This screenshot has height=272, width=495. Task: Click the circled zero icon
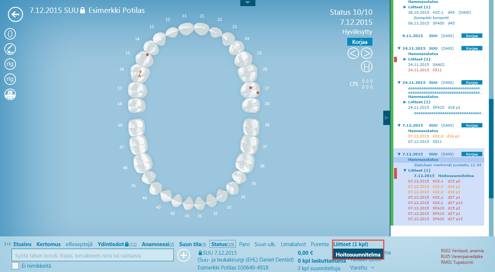pyautogui.click(x=10, y=34)
